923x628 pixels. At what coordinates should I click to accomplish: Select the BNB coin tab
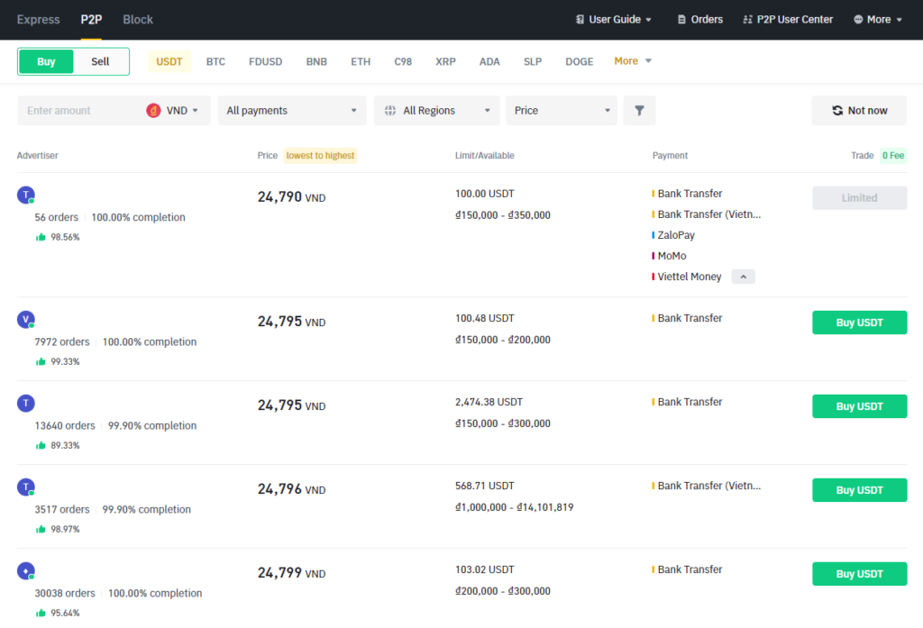[x=316, y=61]
